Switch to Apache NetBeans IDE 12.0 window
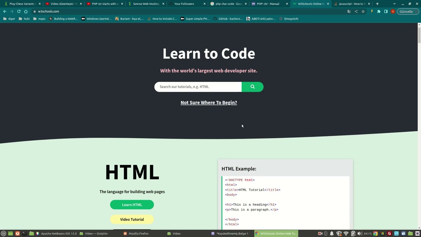 pyautogui.click(x=56, y=233)
